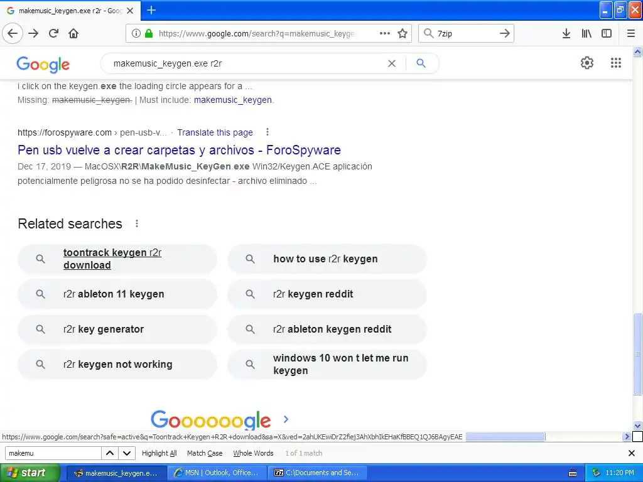The width and height of the screenshot is (643, 482).
Task: Open the Firefox home page
Action: [73, 33]
